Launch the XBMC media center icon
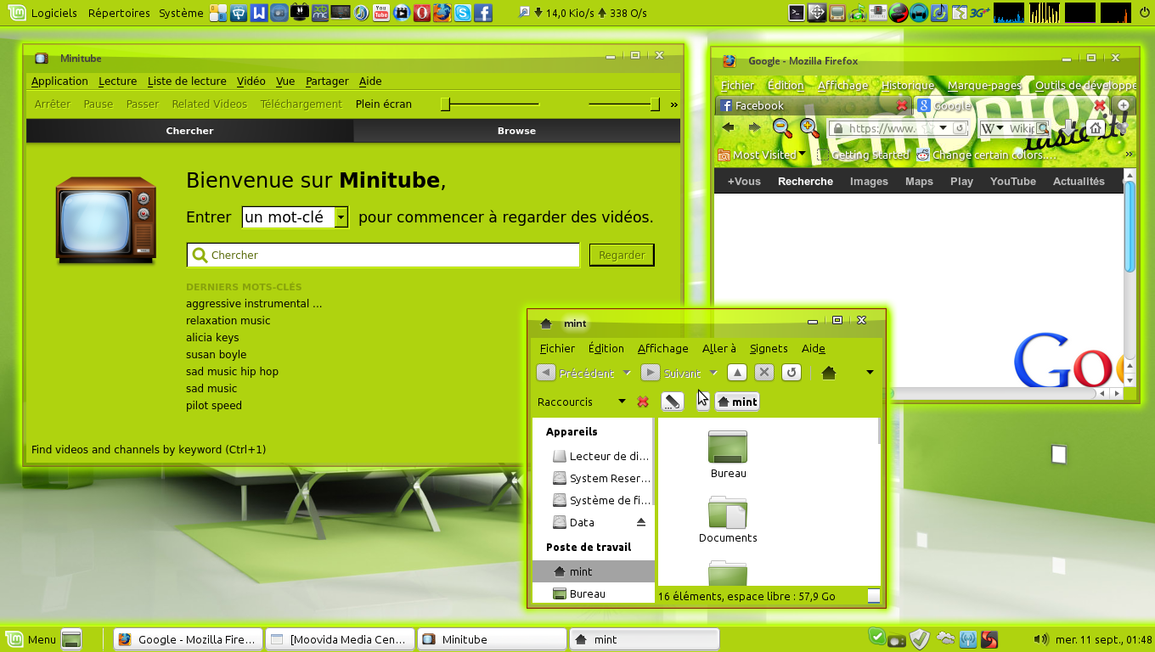 (320, 13)
